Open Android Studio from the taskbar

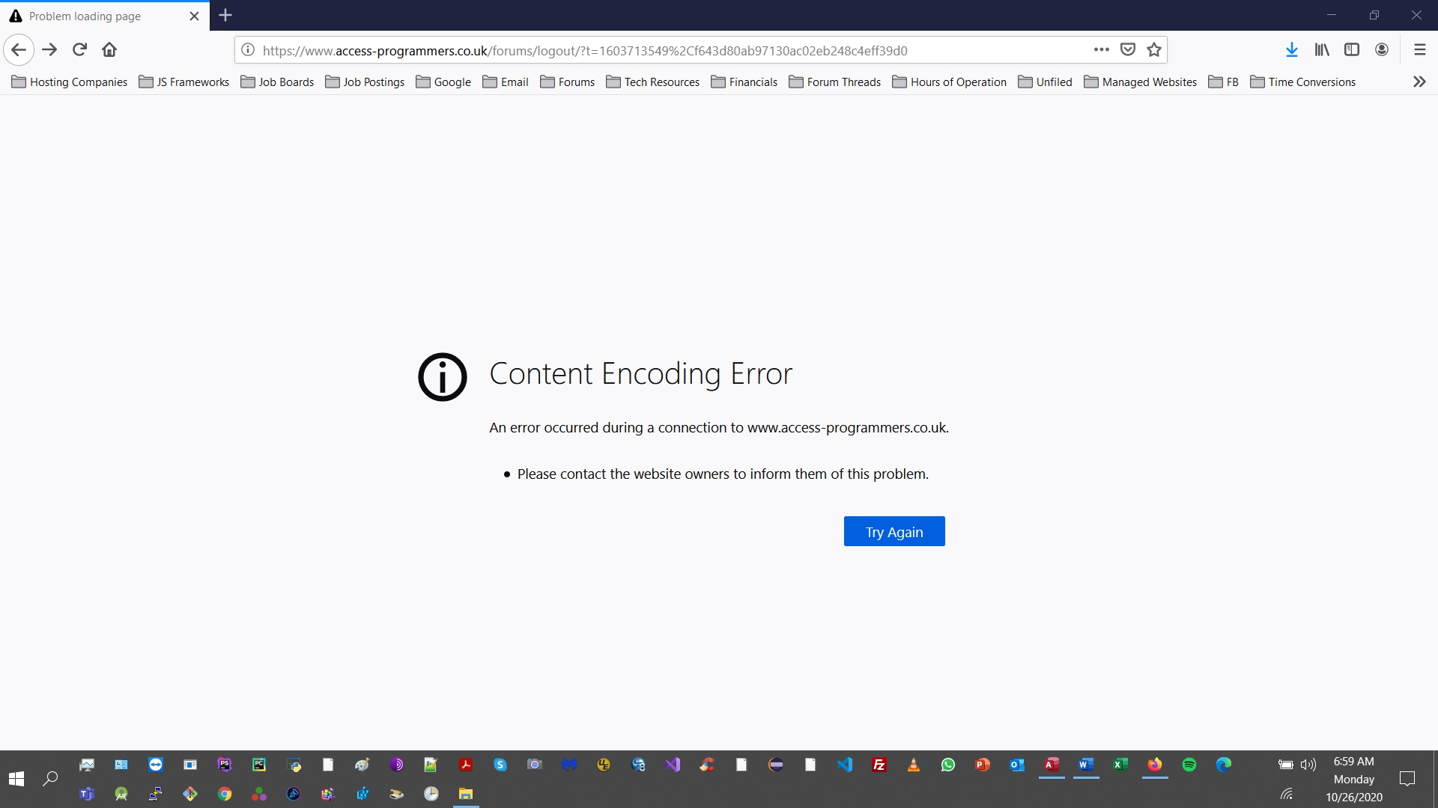(121, 794)
